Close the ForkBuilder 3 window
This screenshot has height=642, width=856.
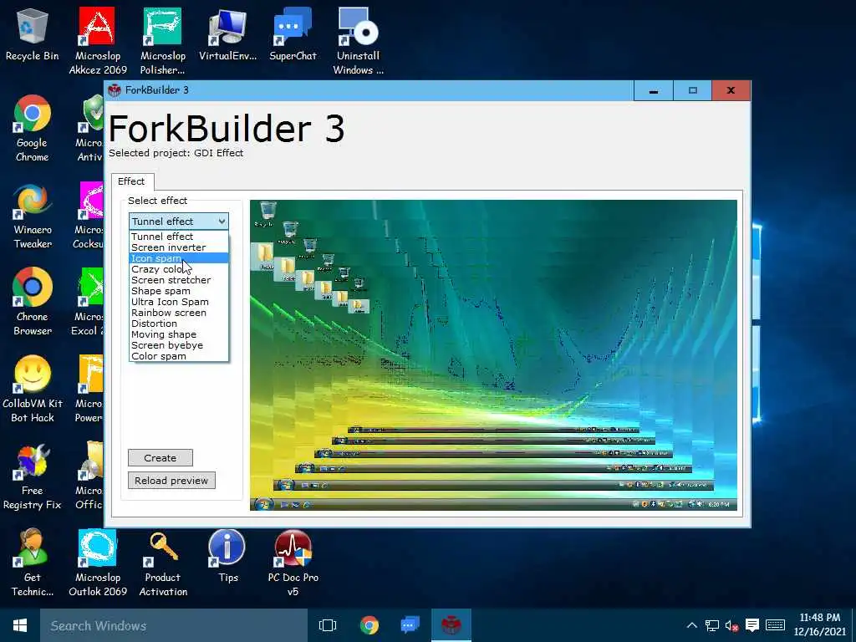click(x=731, y=90)
